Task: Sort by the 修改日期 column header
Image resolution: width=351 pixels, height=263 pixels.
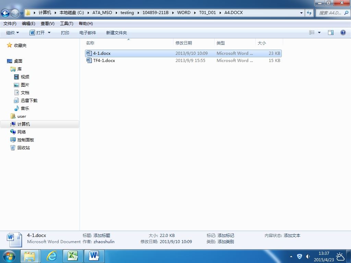Action: tap(194, 43)
